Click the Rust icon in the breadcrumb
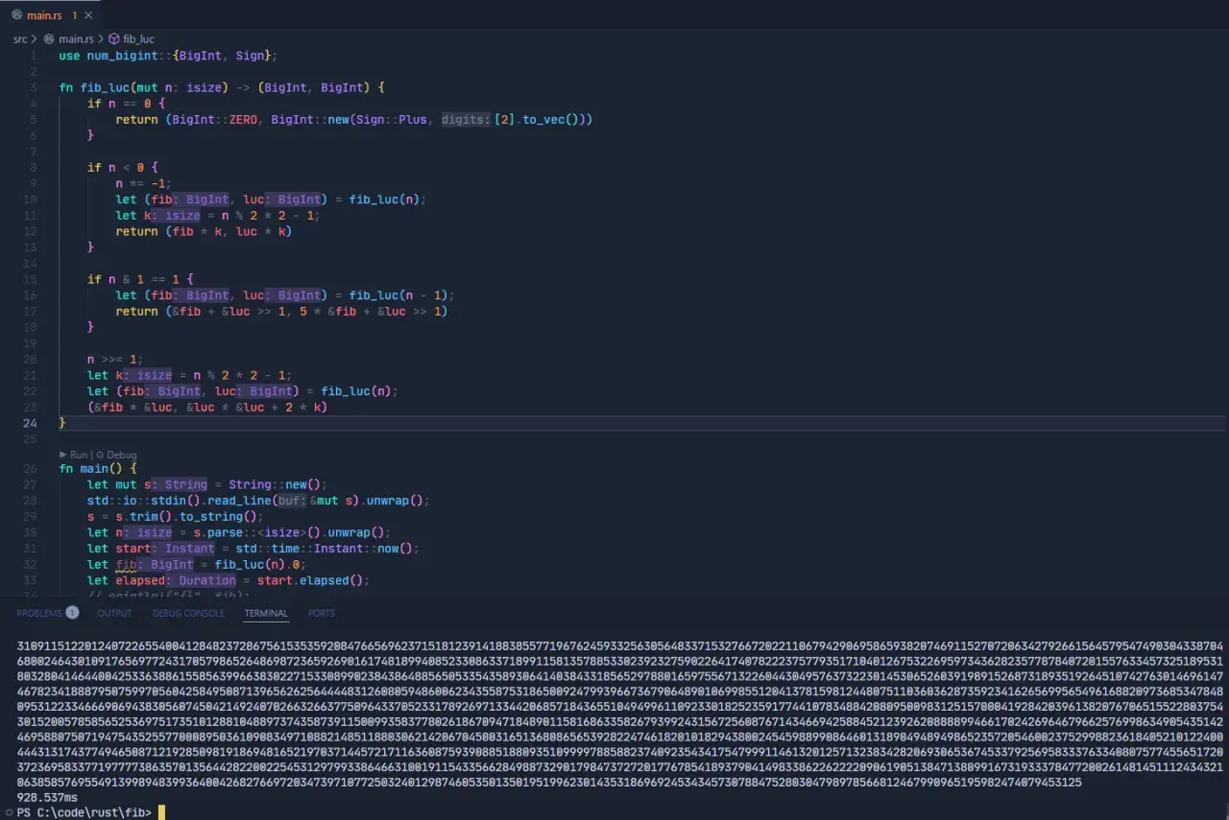1229x820 pixels. (x=50, y=39)
